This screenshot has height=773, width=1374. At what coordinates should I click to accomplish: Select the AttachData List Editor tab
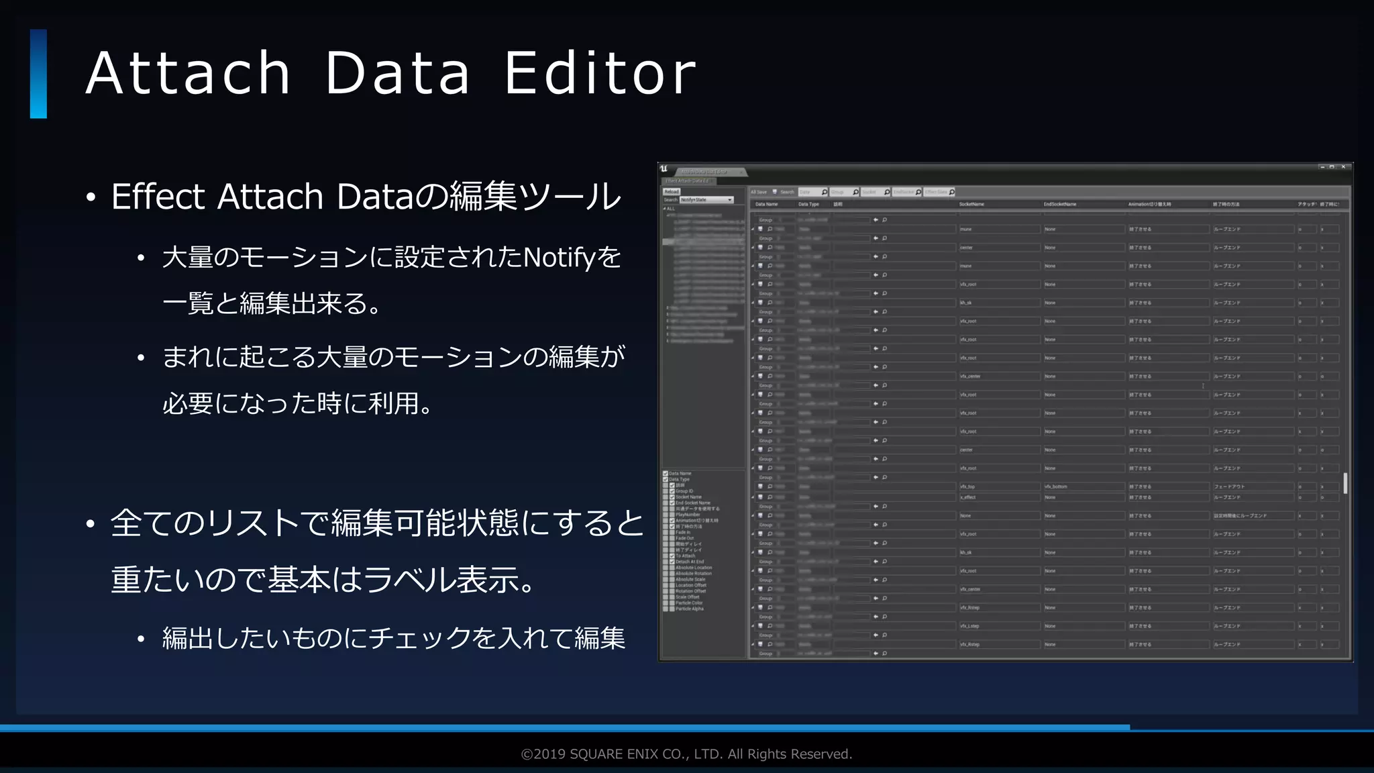704,172
